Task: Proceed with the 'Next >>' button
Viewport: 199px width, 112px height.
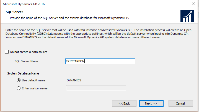Action: [151, 103]
